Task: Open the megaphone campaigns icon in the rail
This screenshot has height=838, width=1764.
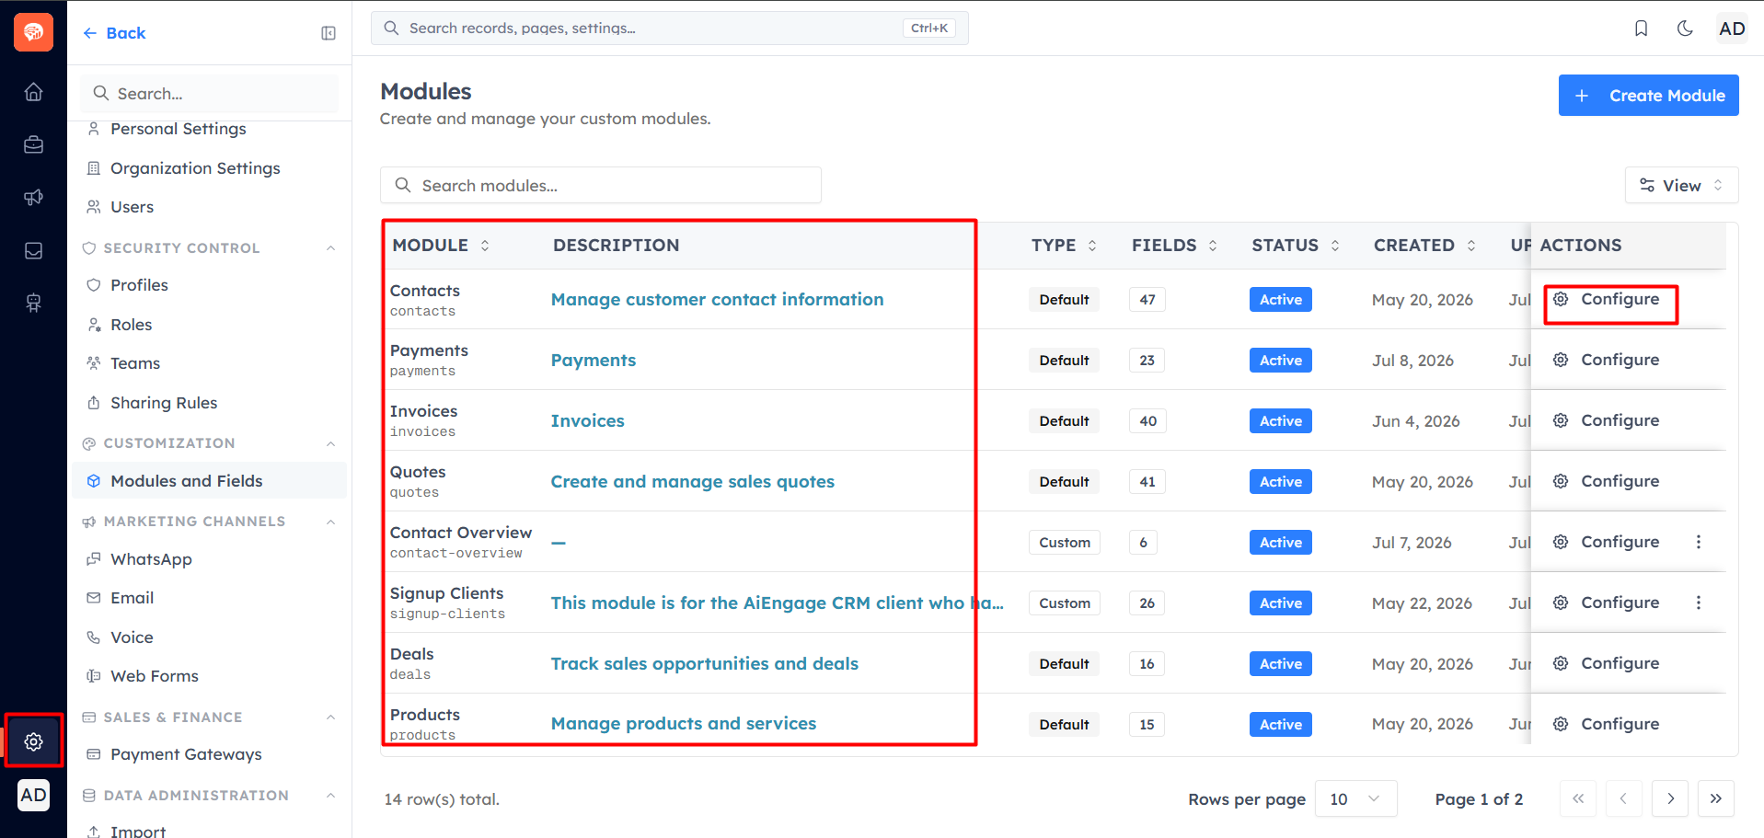Action: point(33,198)
